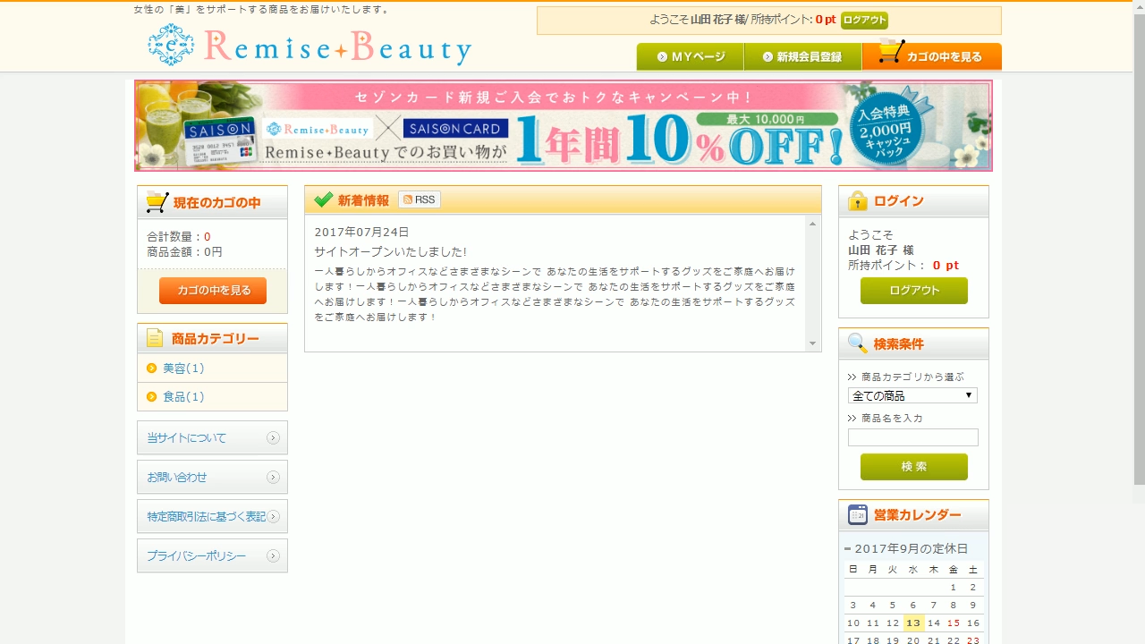Open 特定商取引法に基づく表記 page
This screenshot has width=1145, height=644.
tap(212, 517)
